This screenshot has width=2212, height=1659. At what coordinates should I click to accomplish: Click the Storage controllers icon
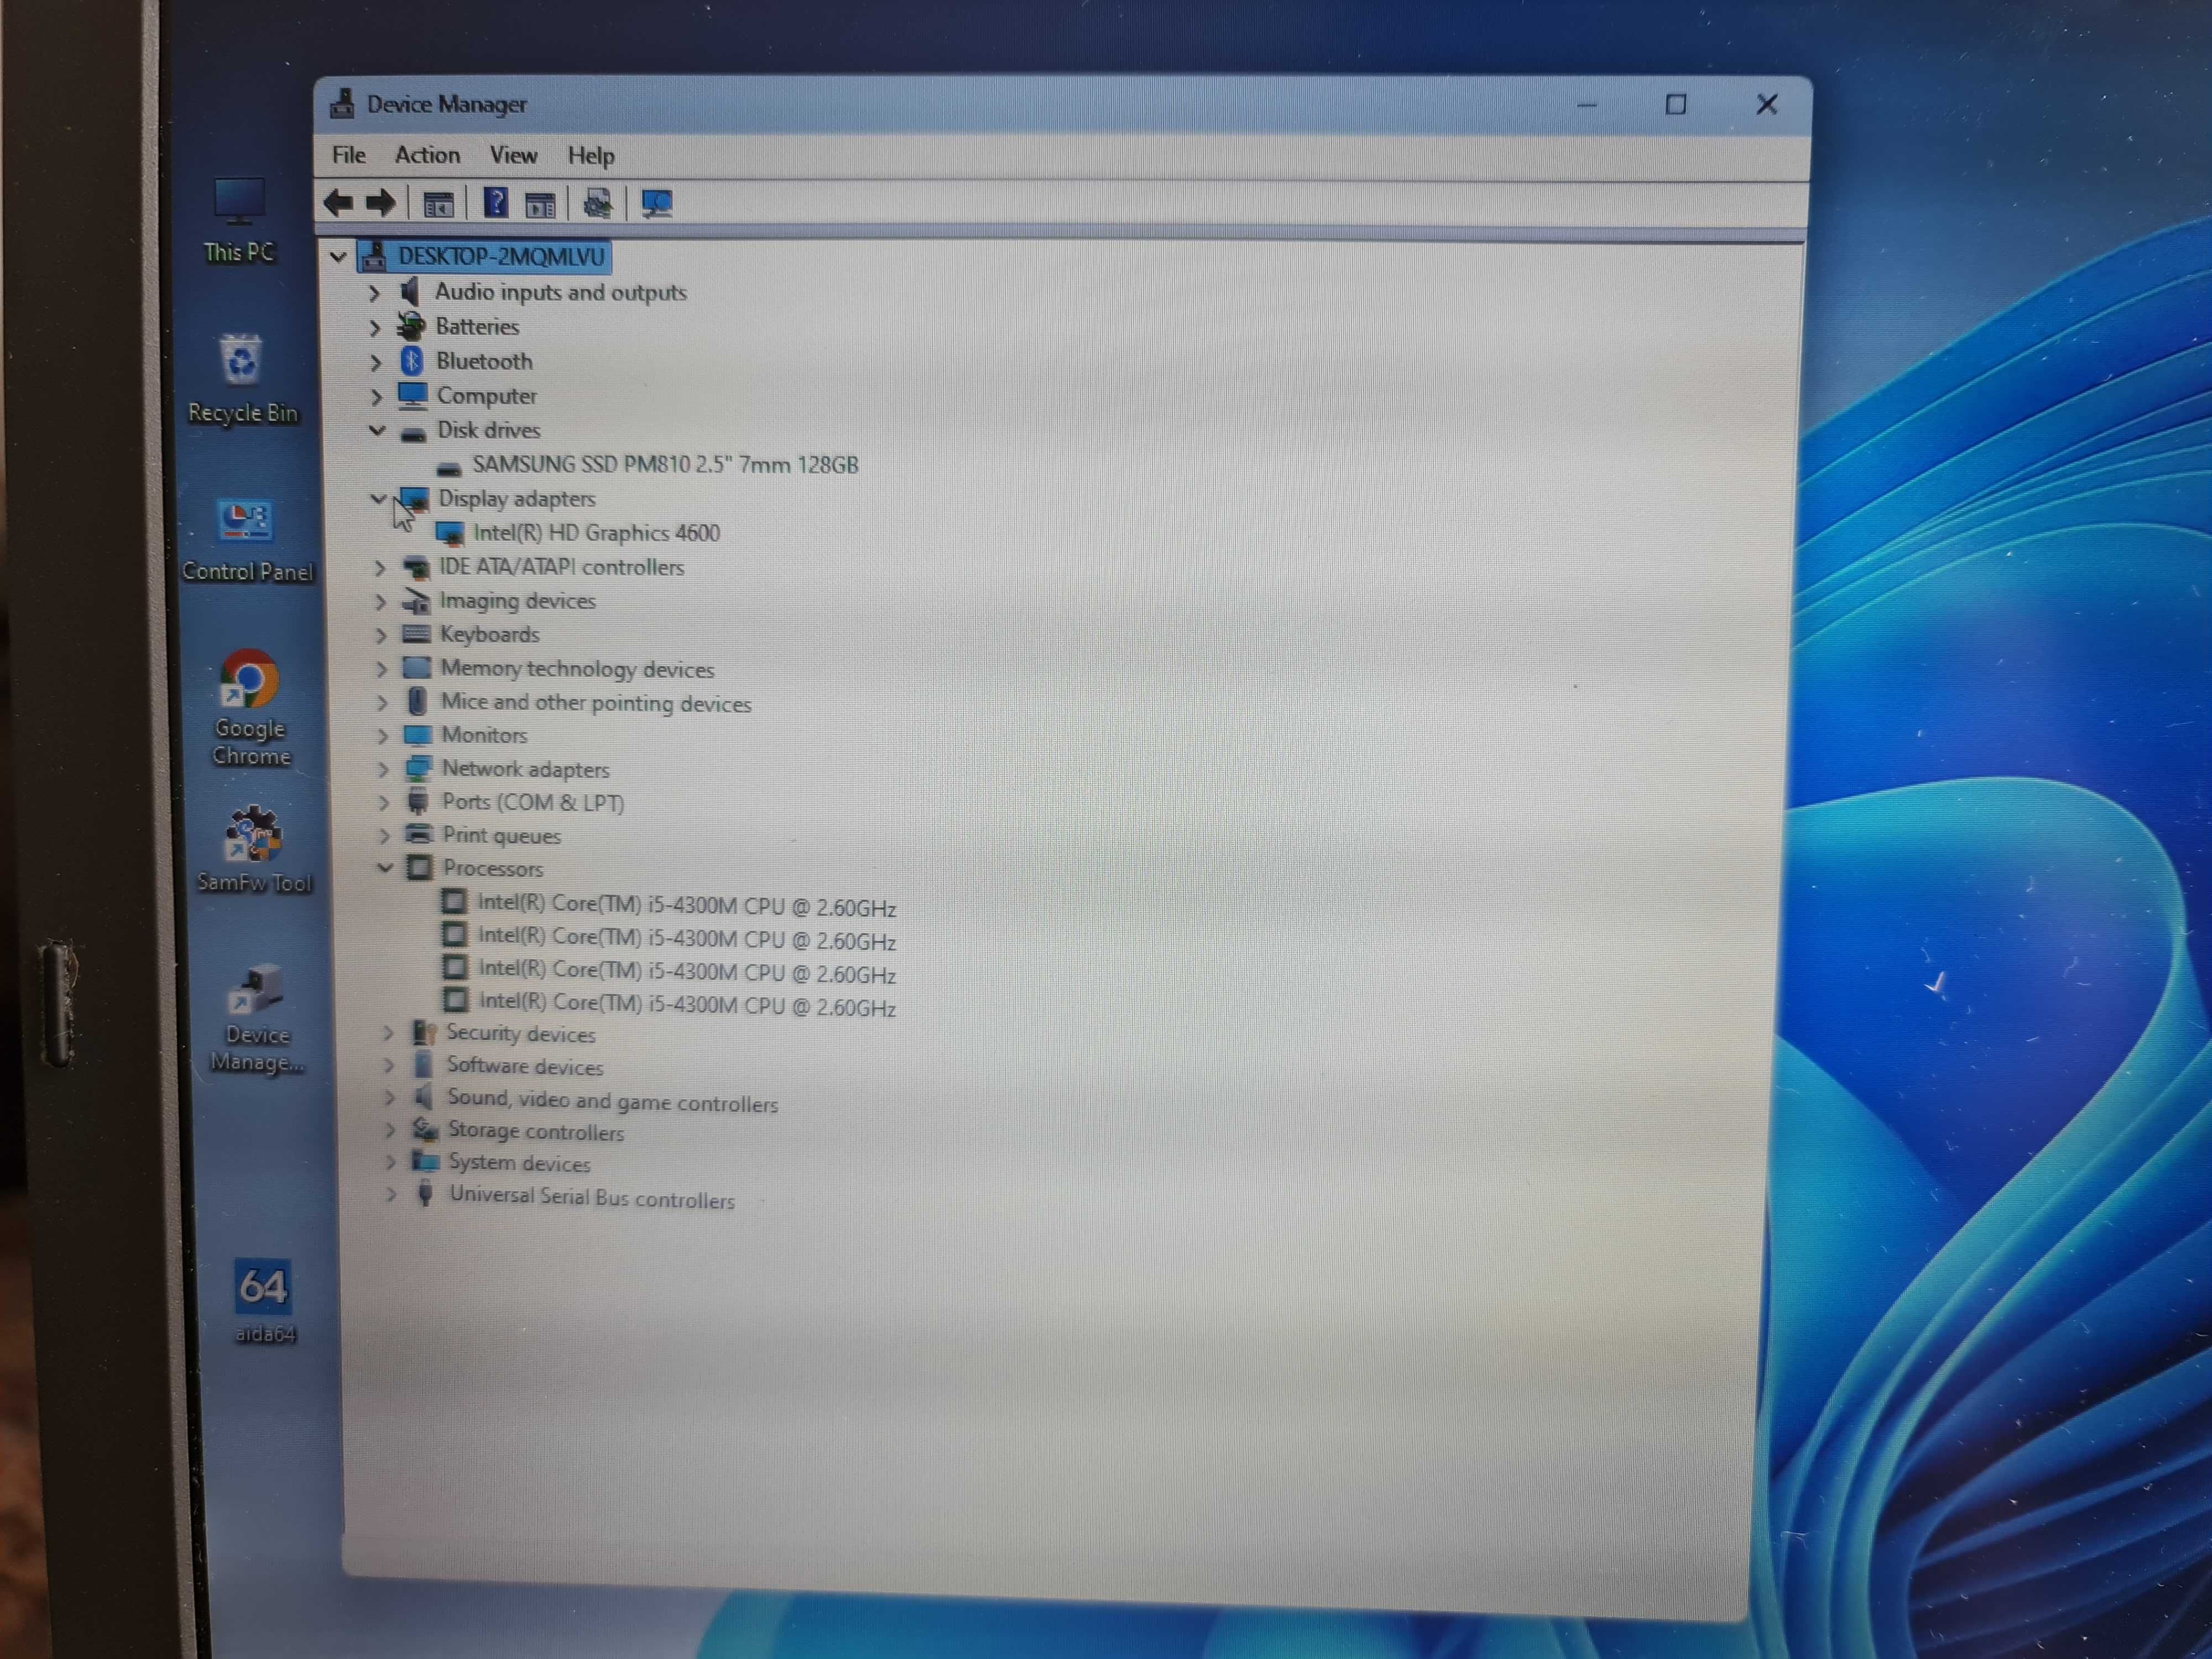click(x=426, y=1129)
